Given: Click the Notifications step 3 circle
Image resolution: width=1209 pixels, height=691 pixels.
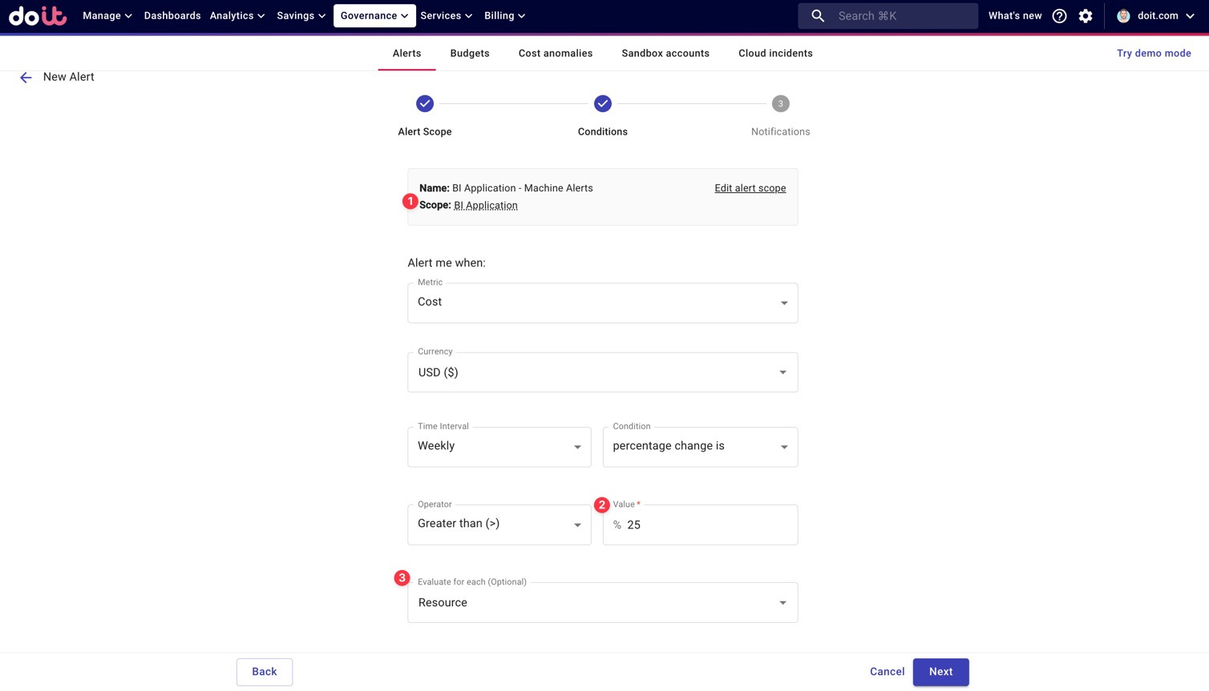Looking at the screenshot, I should (780, 104).
